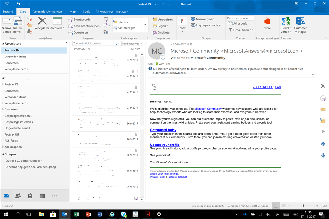
Task: Launch the Customer Manager add-in
Action: pyautogui.click(x=300, y=25)
